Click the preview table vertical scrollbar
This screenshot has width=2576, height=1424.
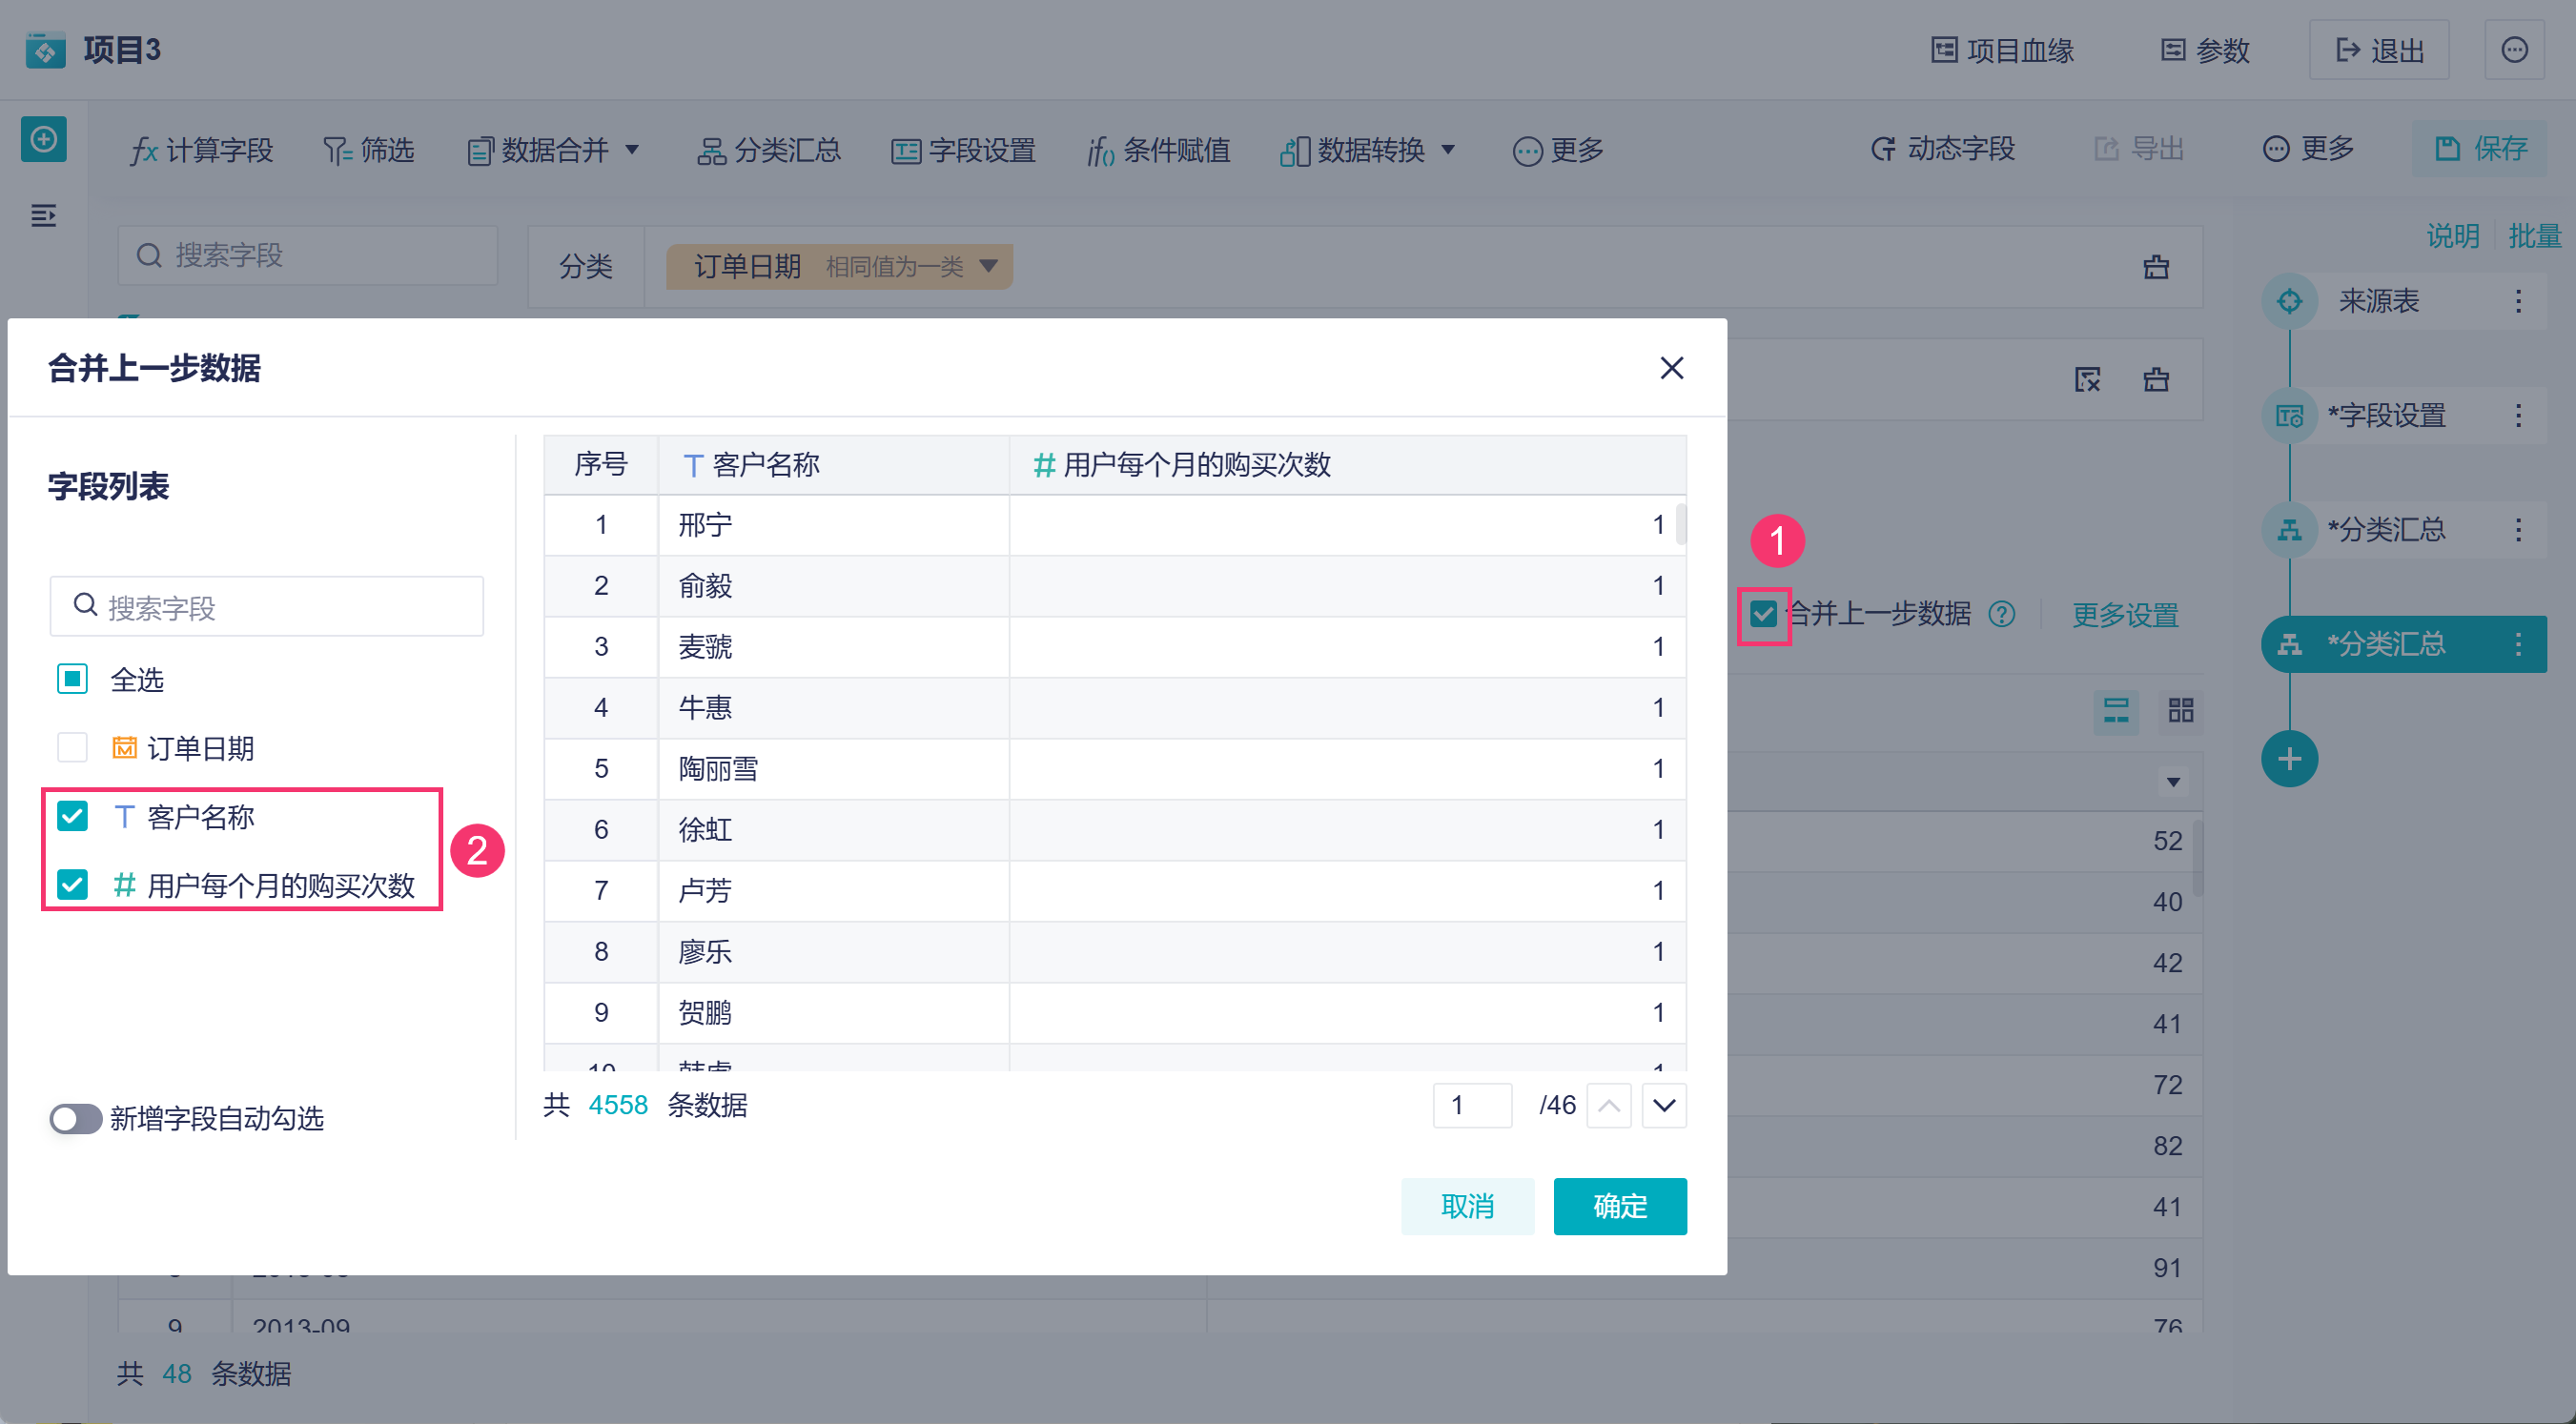pyautogui.click(x=1681, y=525)
